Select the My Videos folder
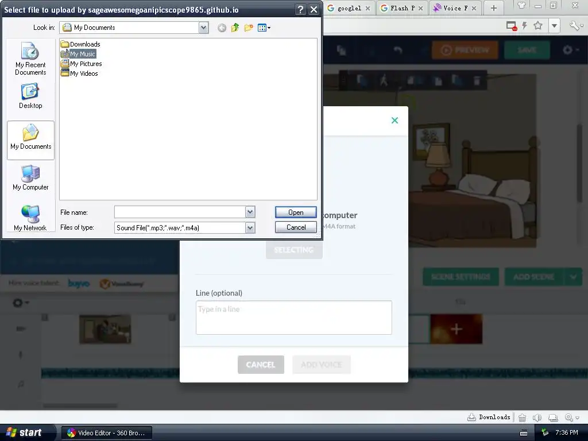The width and height of the screenshot is (588, 441). point(79,73)
